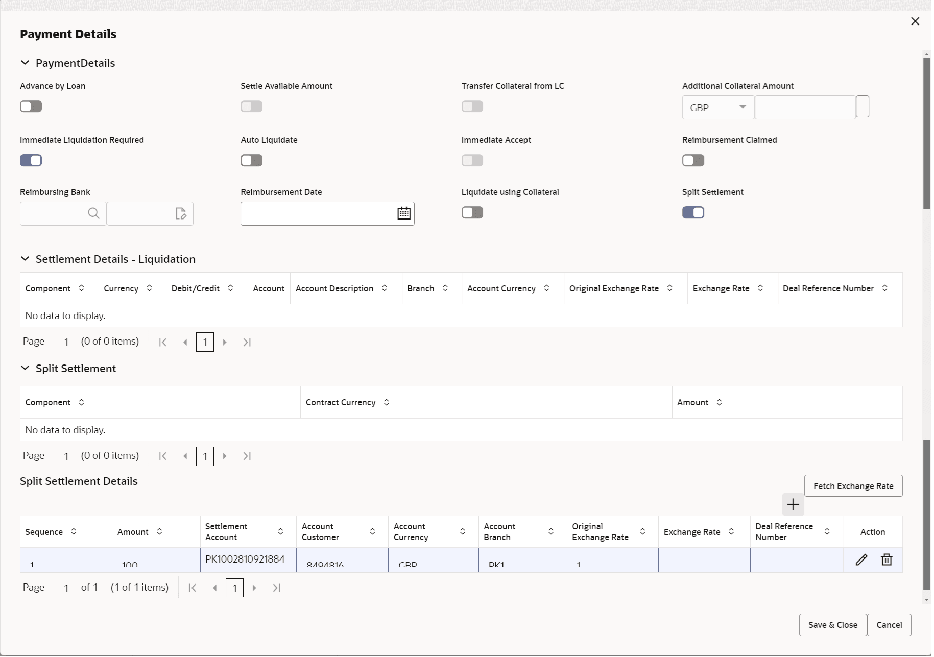Click the fetch icon beside Reimbursing Bank field
Screen dimensions: 934x657
[x=181, y=213]
